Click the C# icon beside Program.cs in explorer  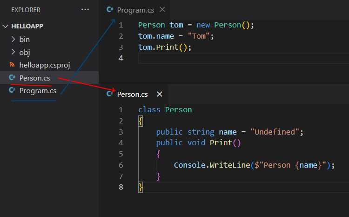coord(12,90)
